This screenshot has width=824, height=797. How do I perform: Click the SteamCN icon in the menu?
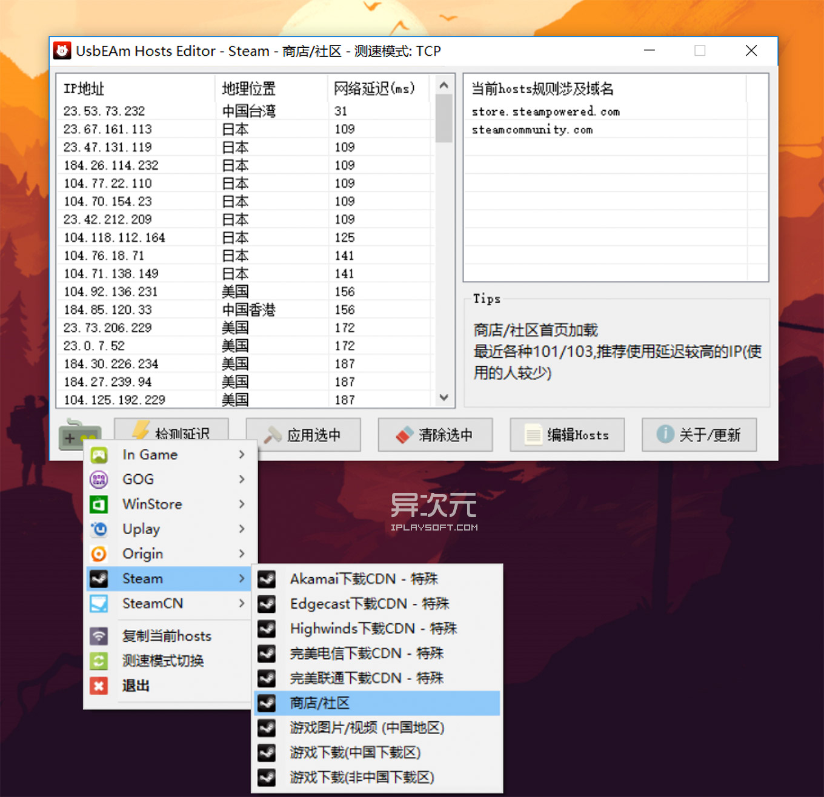(x=99, y=603)
